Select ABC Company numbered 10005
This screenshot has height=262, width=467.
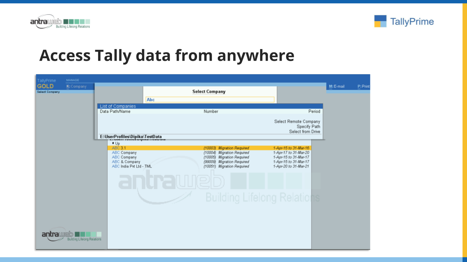pyautogui.click(x=209, y=157)
